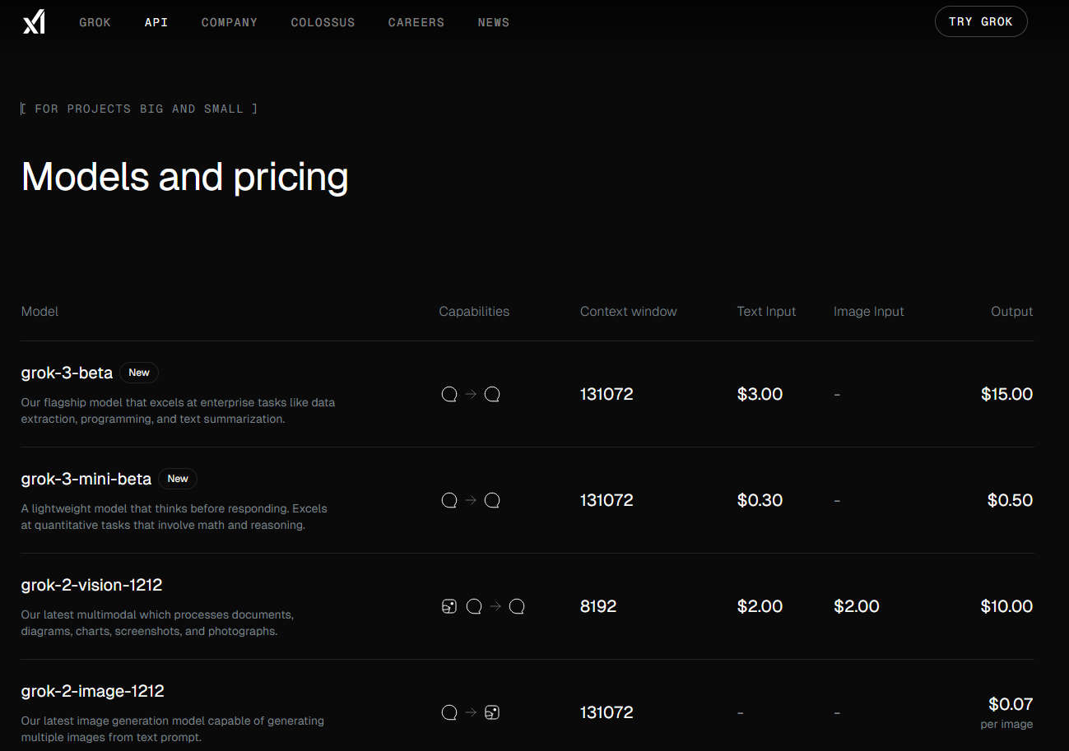Click the $3.00 text input price
The image size is (1069, 751).
pos(760,394)
